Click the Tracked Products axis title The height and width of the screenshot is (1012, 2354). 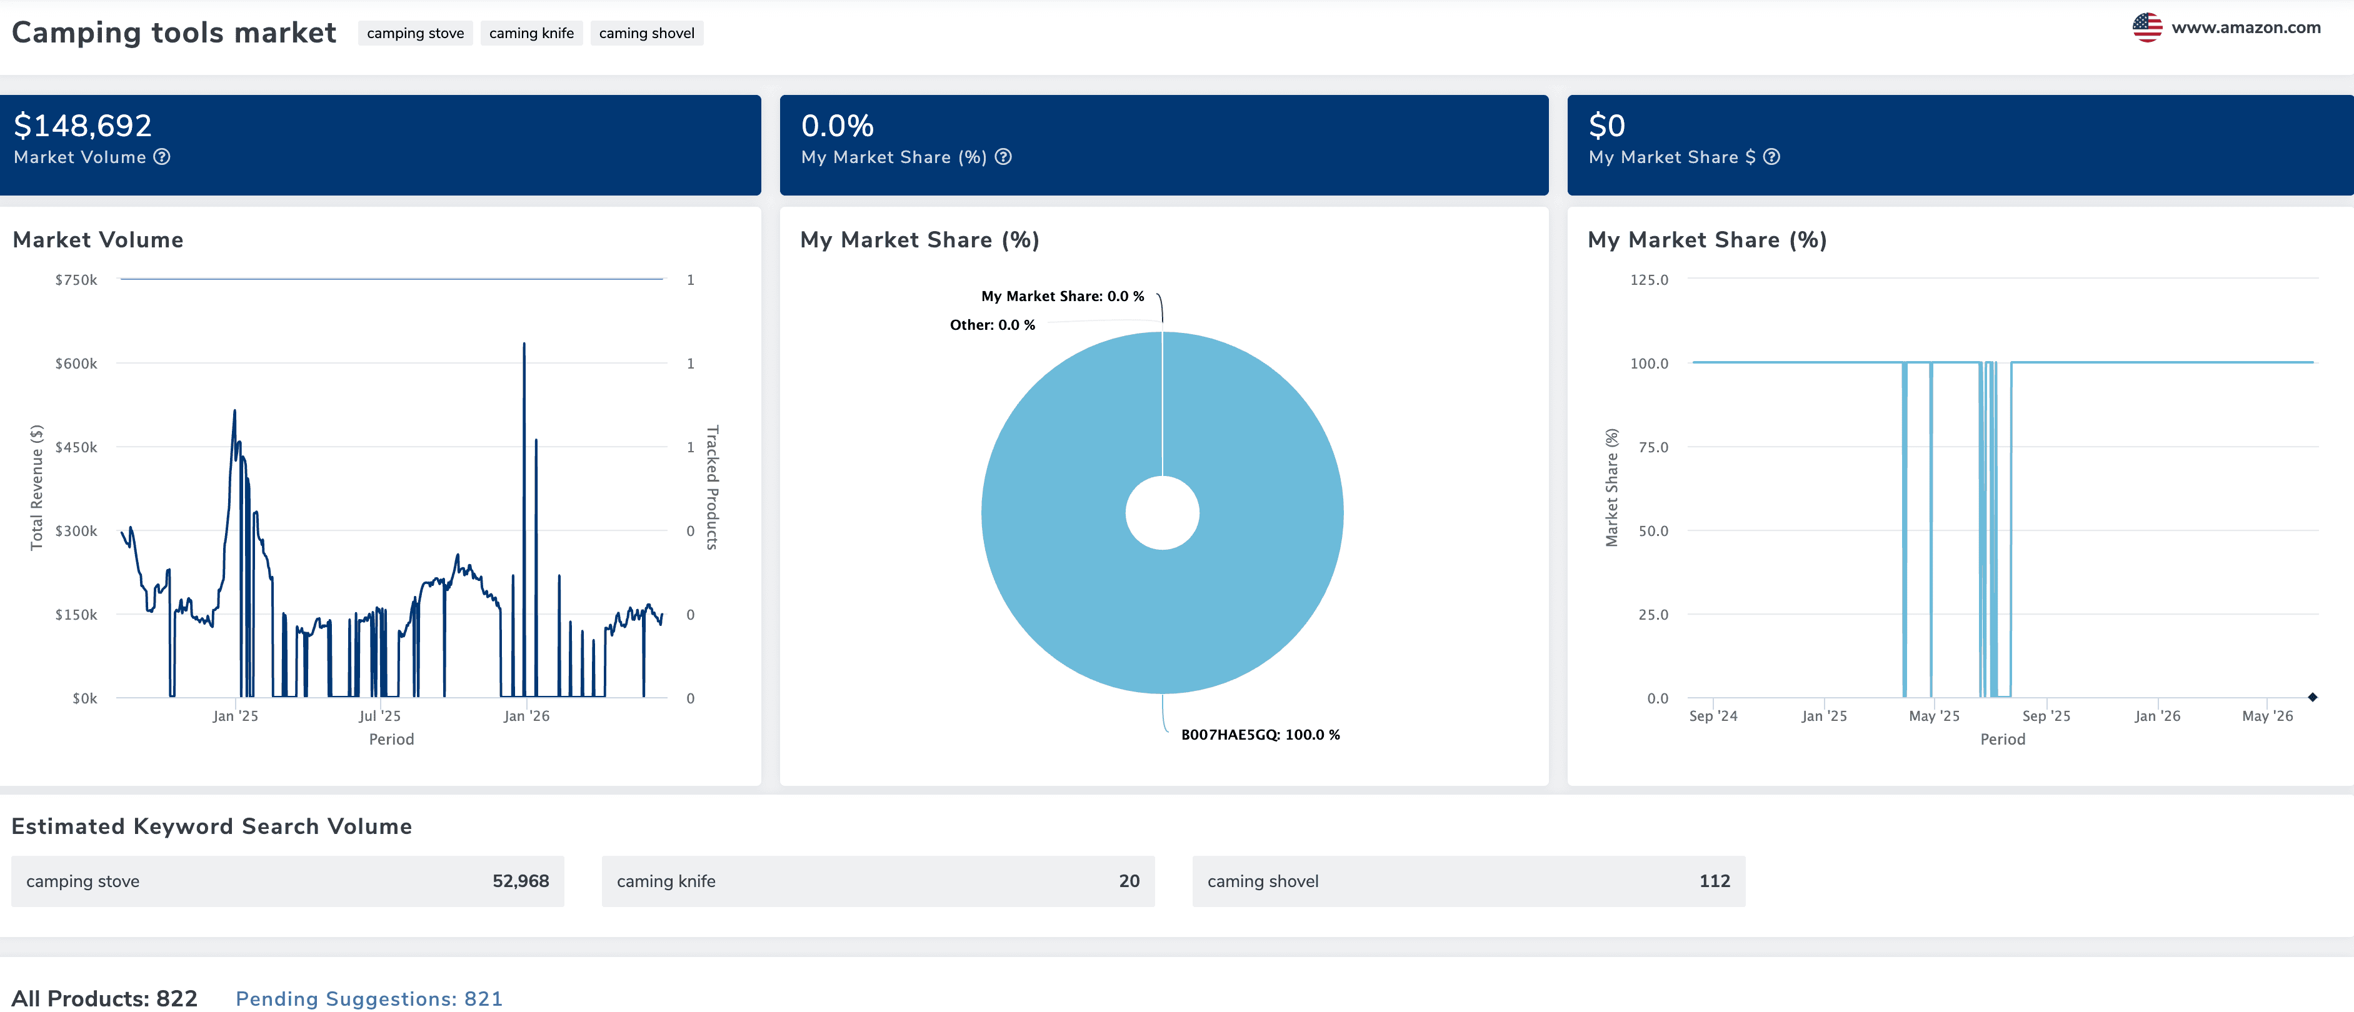coord(713,488)
